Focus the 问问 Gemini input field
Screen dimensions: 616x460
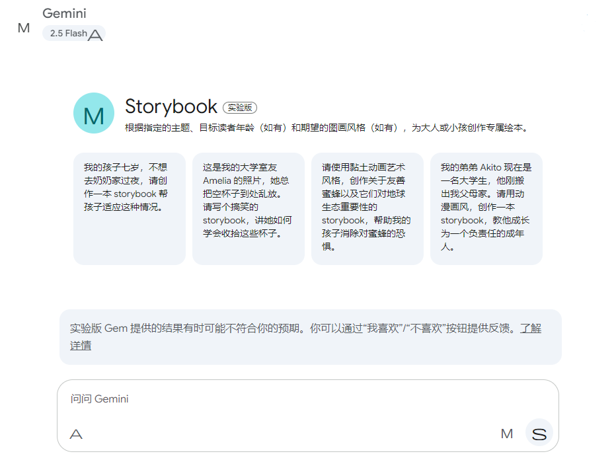tap(308, 399)
